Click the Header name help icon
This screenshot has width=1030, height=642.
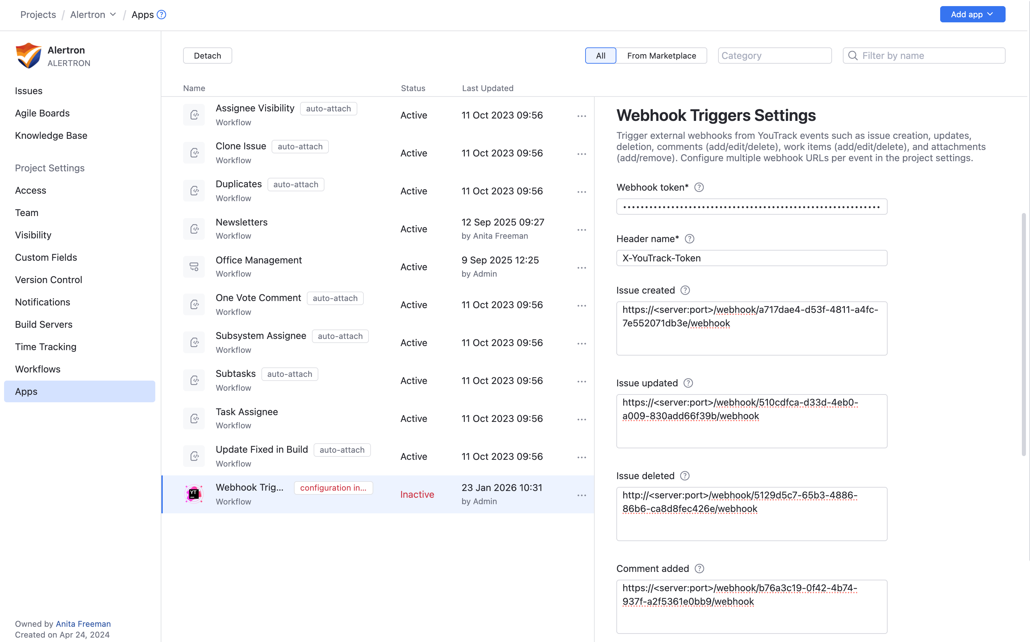(x=690, y=239)
